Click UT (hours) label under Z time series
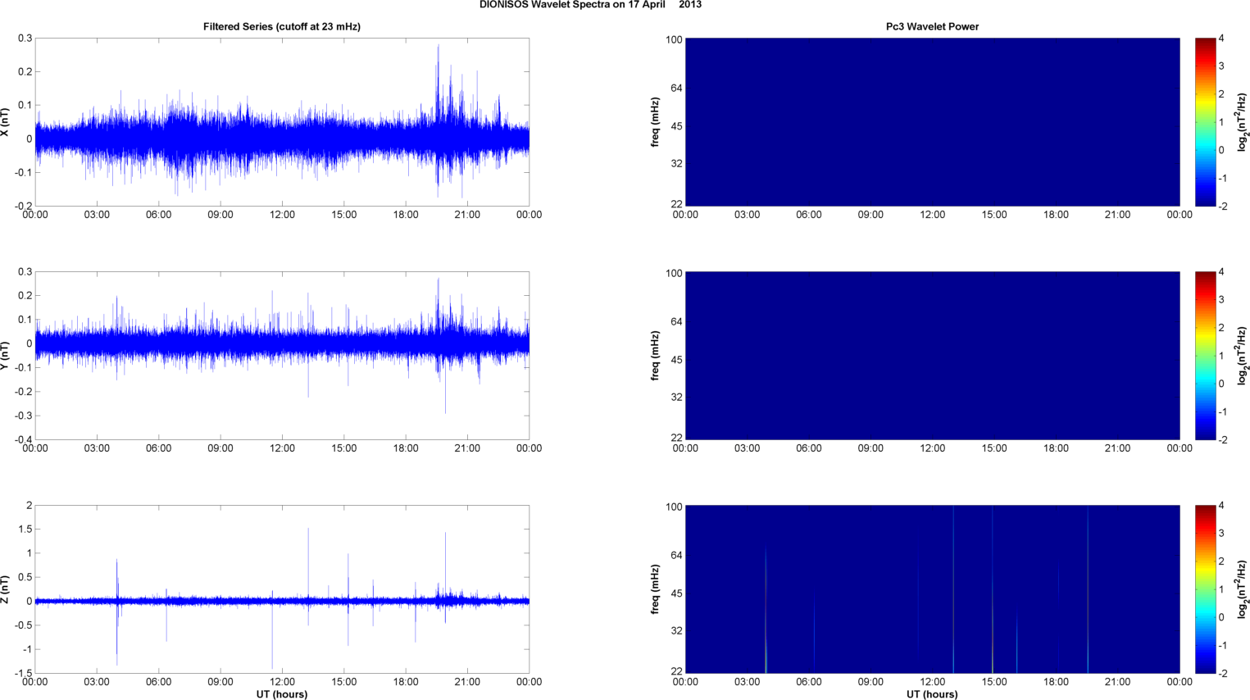The width and height of the screenshot is (1250, 700). tap(282, 694)
